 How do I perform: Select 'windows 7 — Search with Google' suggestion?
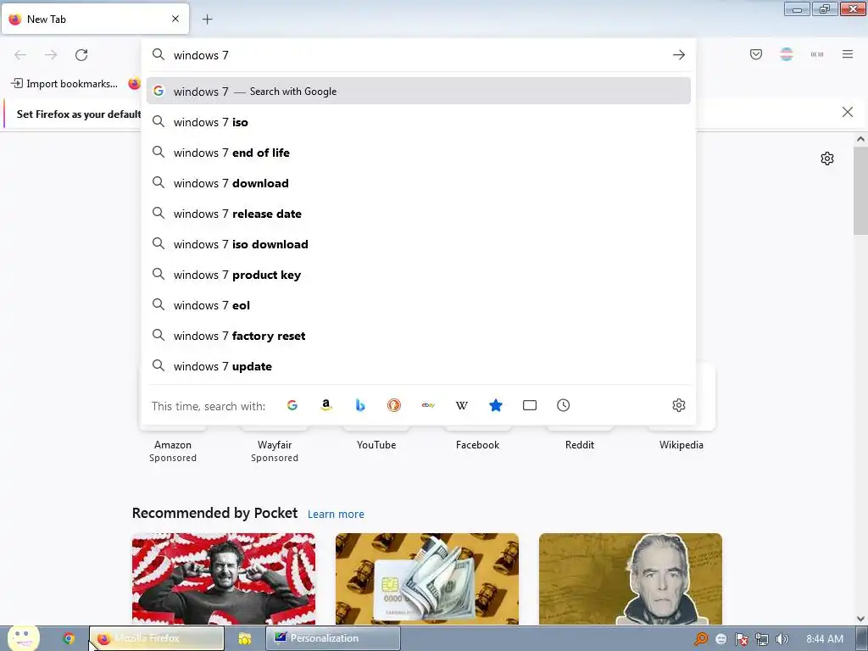[x=419, y=92]
